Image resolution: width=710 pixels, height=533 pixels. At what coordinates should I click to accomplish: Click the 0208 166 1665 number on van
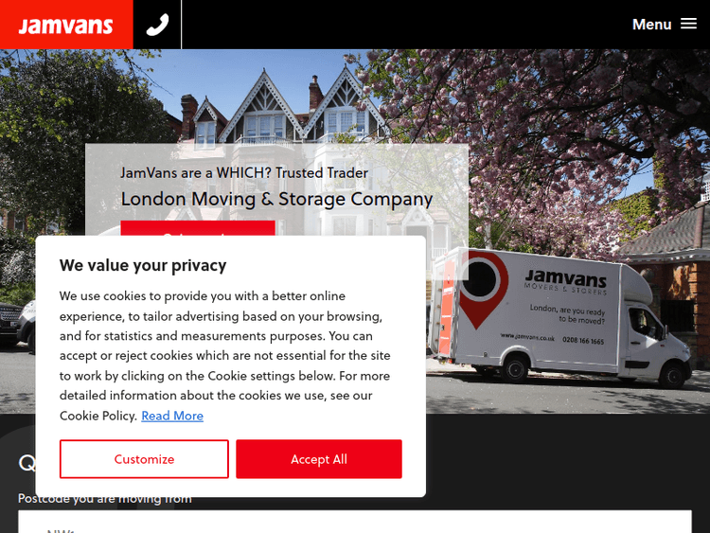pos(583,341)
